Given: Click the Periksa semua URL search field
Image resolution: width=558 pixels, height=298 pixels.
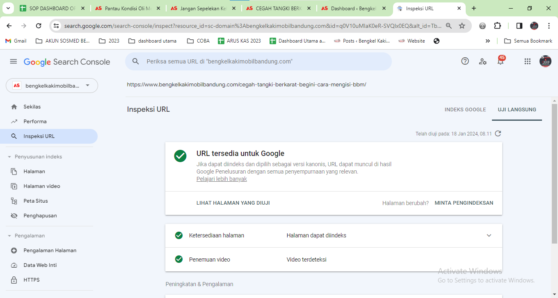Looking at the screenshot, I should [x=258, y=61].
